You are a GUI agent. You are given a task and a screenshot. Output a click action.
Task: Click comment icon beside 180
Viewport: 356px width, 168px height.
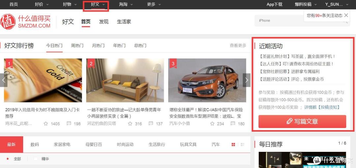pos(233,123)
